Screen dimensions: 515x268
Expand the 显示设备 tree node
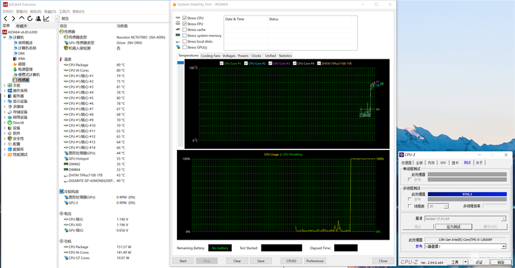pyautogui.click(x=5, y=101)
